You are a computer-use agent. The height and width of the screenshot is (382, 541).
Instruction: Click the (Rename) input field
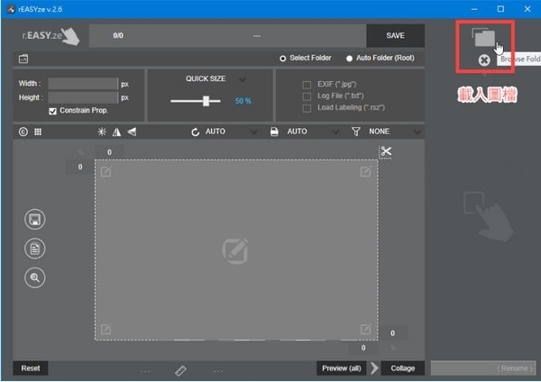point(483,368)
